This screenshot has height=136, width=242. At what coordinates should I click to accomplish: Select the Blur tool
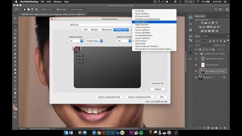pos(15,70)
